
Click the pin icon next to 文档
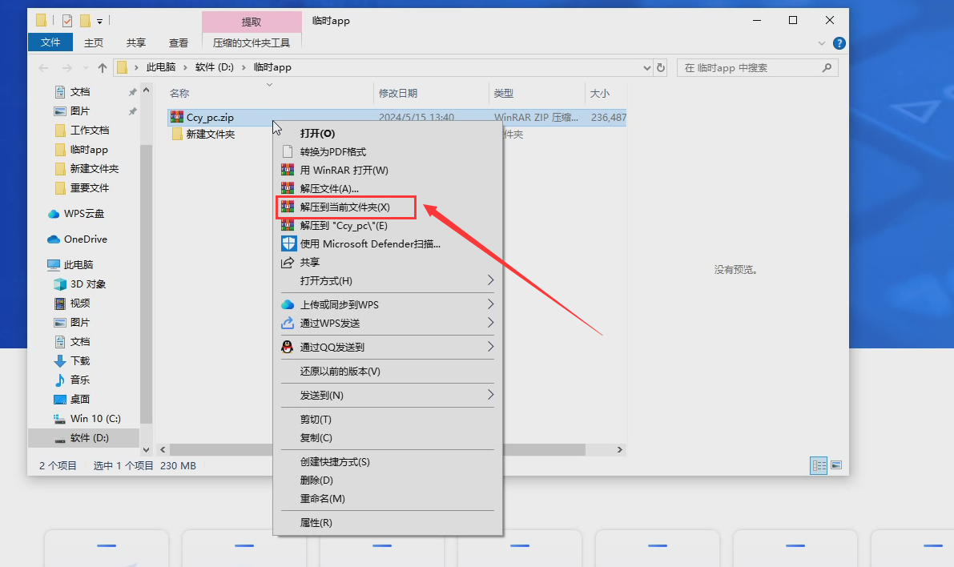pyautogui.click(x=134, y=90)
